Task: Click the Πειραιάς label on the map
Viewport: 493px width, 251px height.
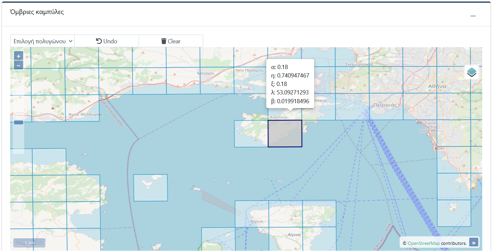Action: 385,105
